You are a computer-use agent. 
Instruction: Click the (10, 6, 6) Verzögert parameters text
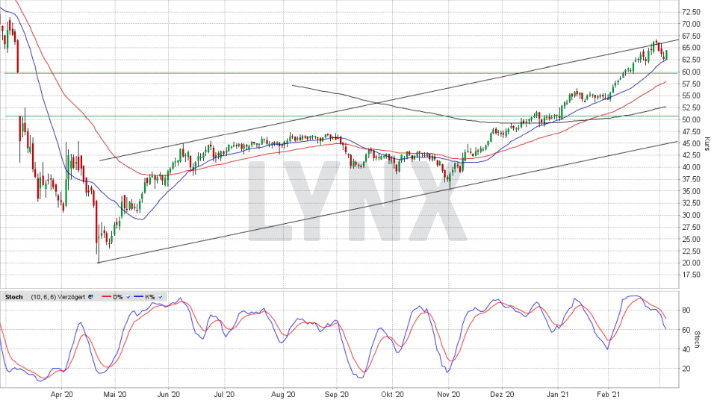click(58, 297)
